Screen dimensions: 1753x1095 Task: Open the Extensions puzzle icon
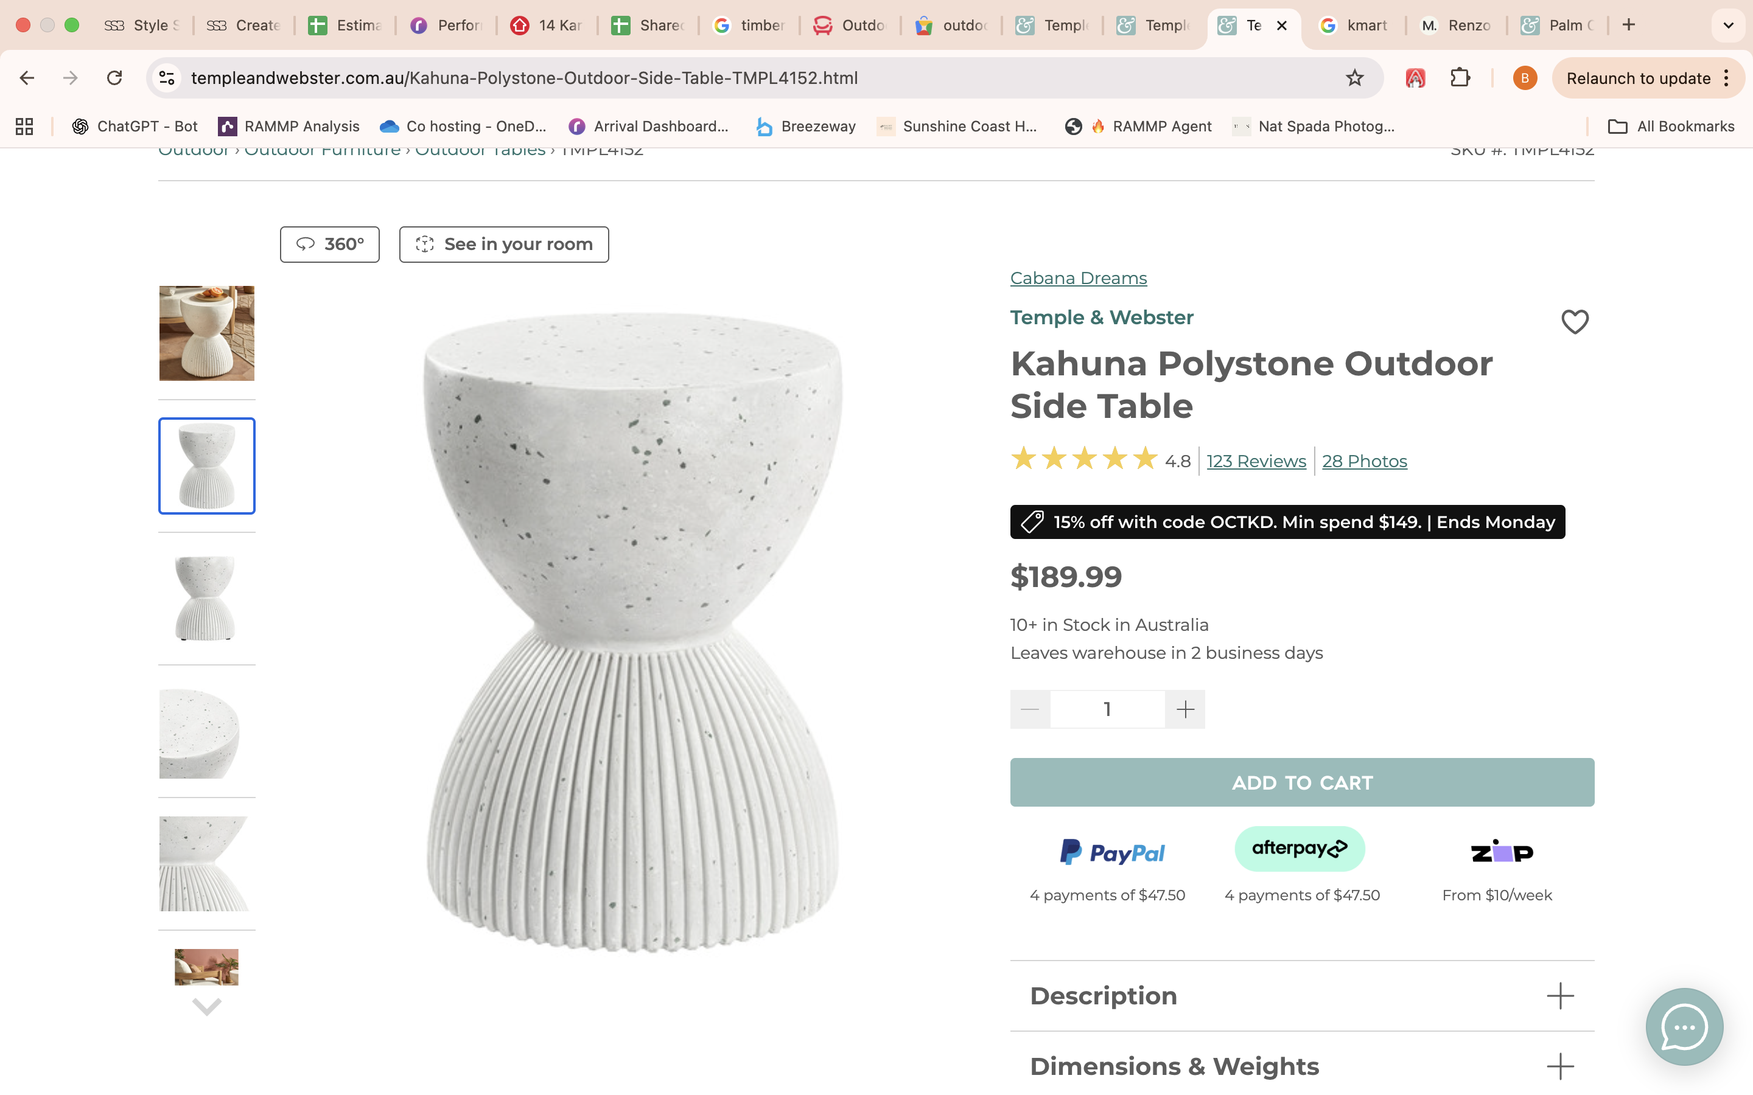1460,78
